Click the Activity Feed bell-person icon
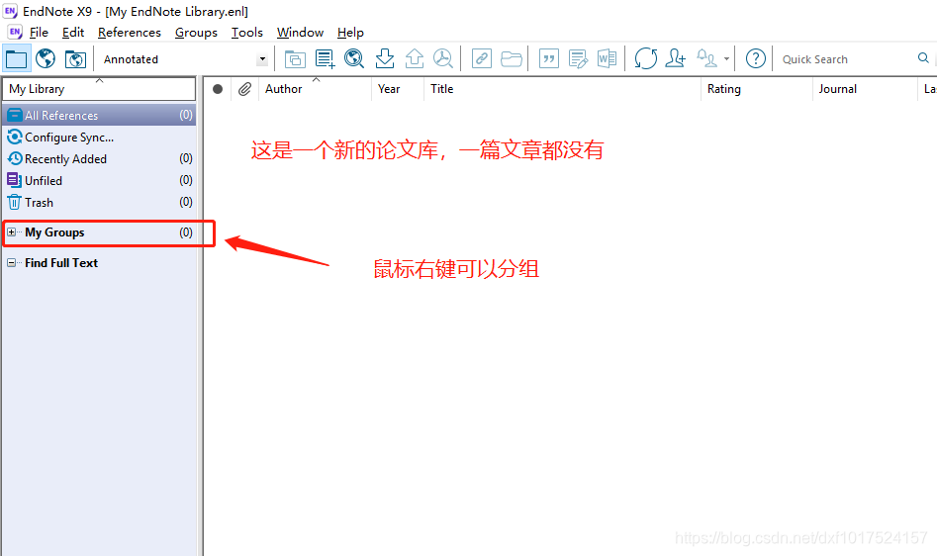This screenshot has height=556, width=937. tap(706, 59)
